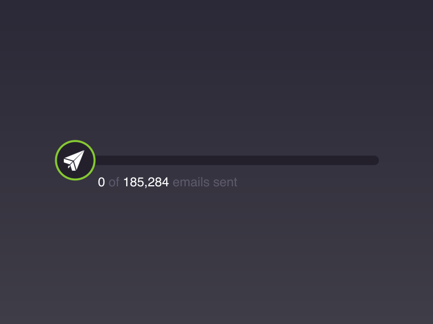
Task: Click the rounded right end of progress bar
Action: [x=375, y=160]
